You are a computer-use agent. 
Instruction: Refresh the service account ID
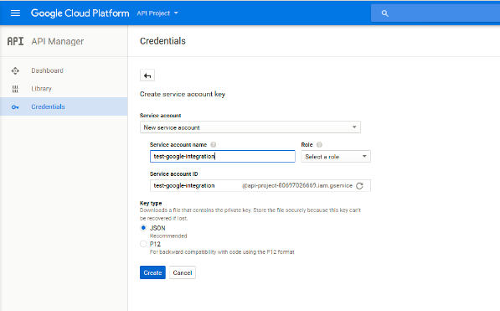coord(359,186)
